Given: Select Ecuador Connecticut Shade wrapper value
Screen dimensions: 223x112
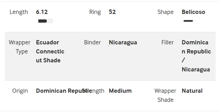Looking at the screenshot, I should 50,51.
